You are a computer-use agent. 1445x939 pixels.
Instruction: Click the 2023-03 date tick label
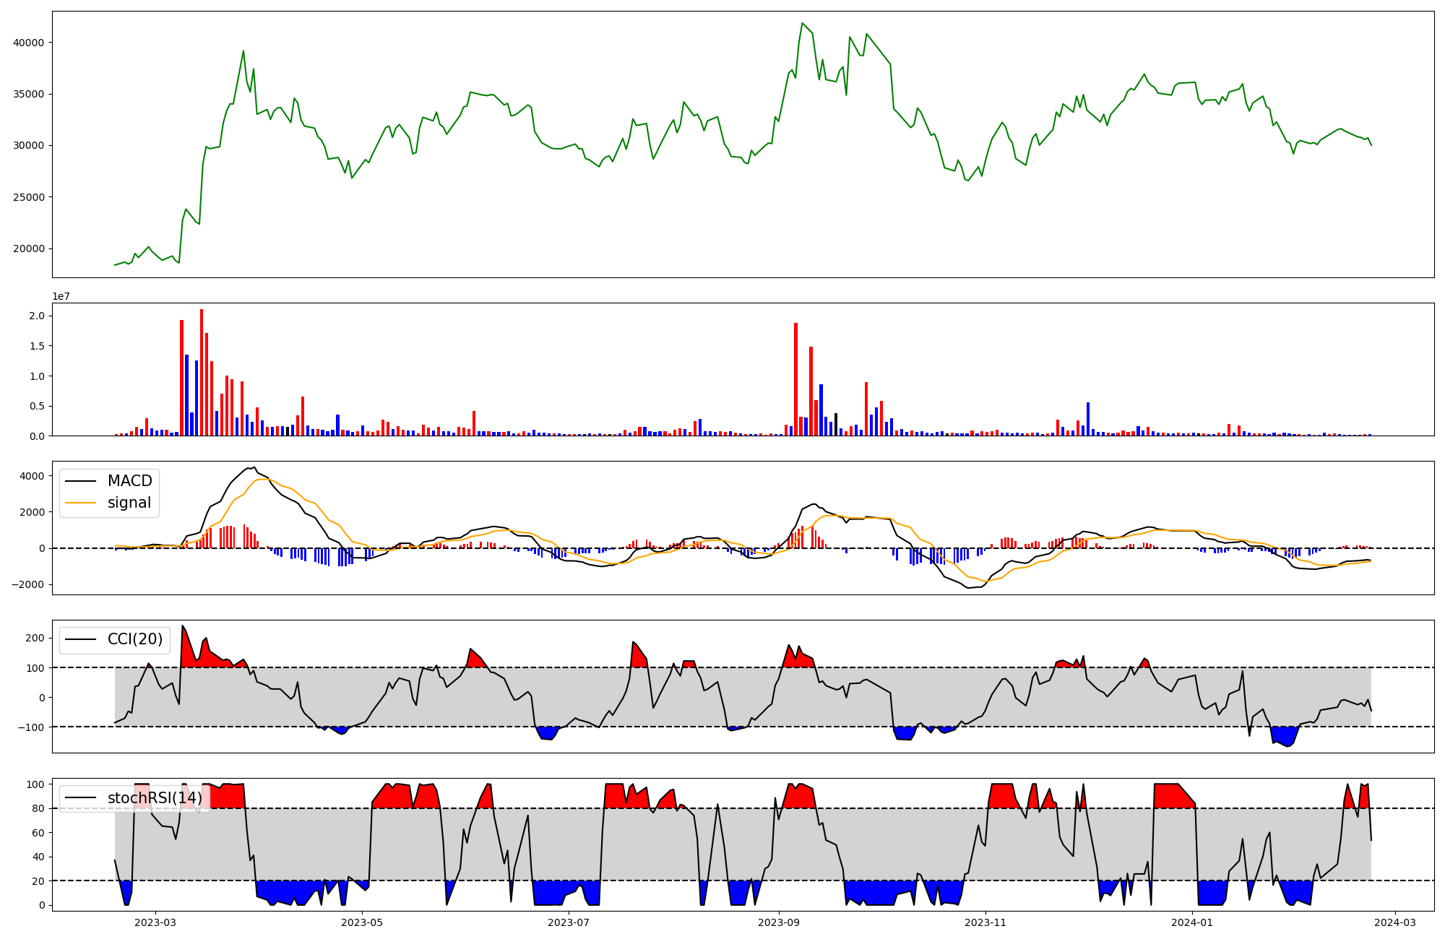tap(155, 922)
